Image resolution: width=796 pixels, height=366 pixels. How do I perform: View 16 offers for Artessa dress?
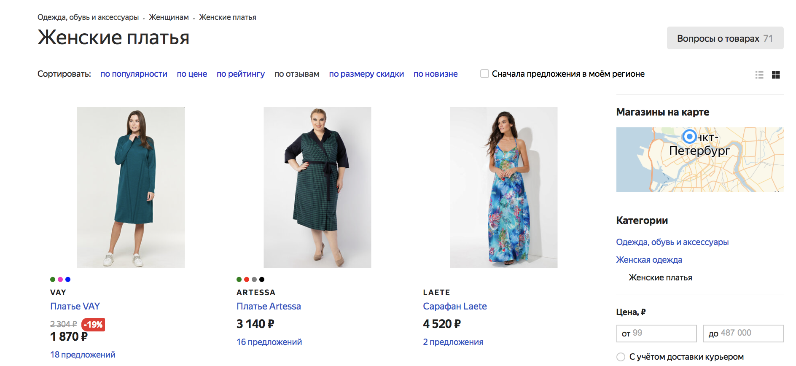coord(269,342)
